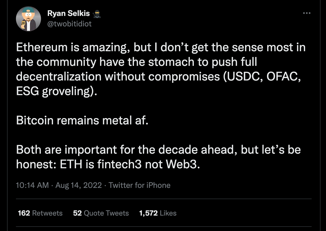
Task: Open the 10:14 AM timestamp link
Action: point(32,185)
